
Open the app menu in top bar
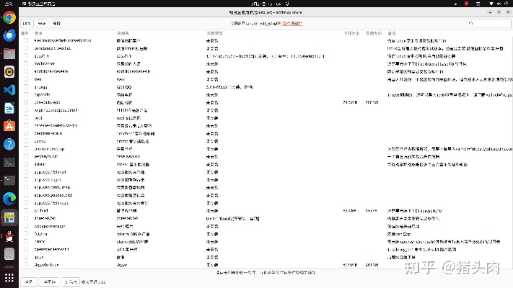pos(39,4)
